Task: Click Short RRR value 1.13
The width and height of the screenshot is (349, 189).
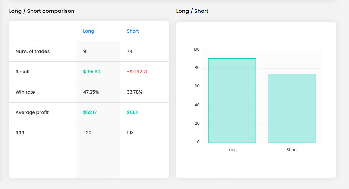Action: pyautogui.click(x=130, y=133)
